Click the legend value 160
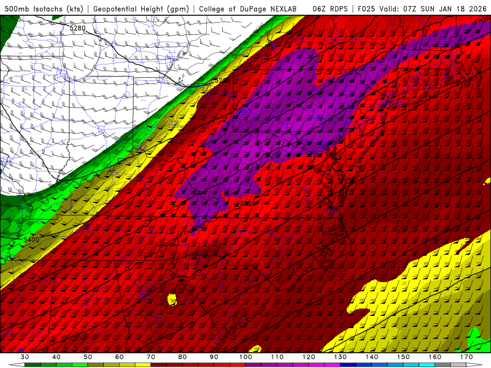This screenshot has height=368, width=491. pyautogui.click(x=435, y=357)
